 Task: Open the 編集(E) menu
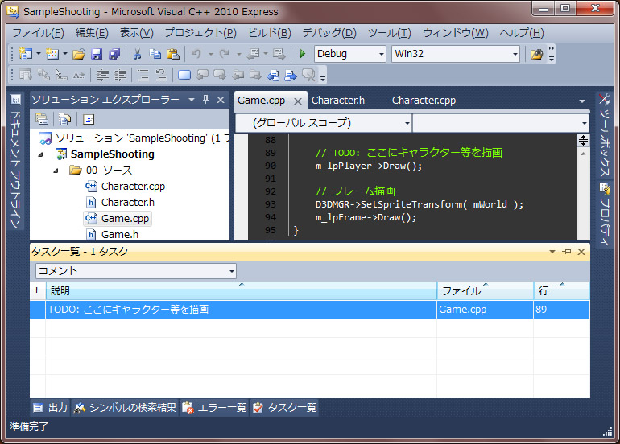pos(92,33)
